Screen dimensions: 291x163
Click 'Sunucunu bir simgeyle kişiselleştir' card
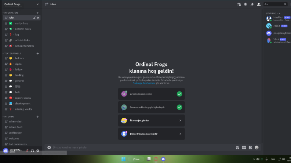tap(152, 107)
